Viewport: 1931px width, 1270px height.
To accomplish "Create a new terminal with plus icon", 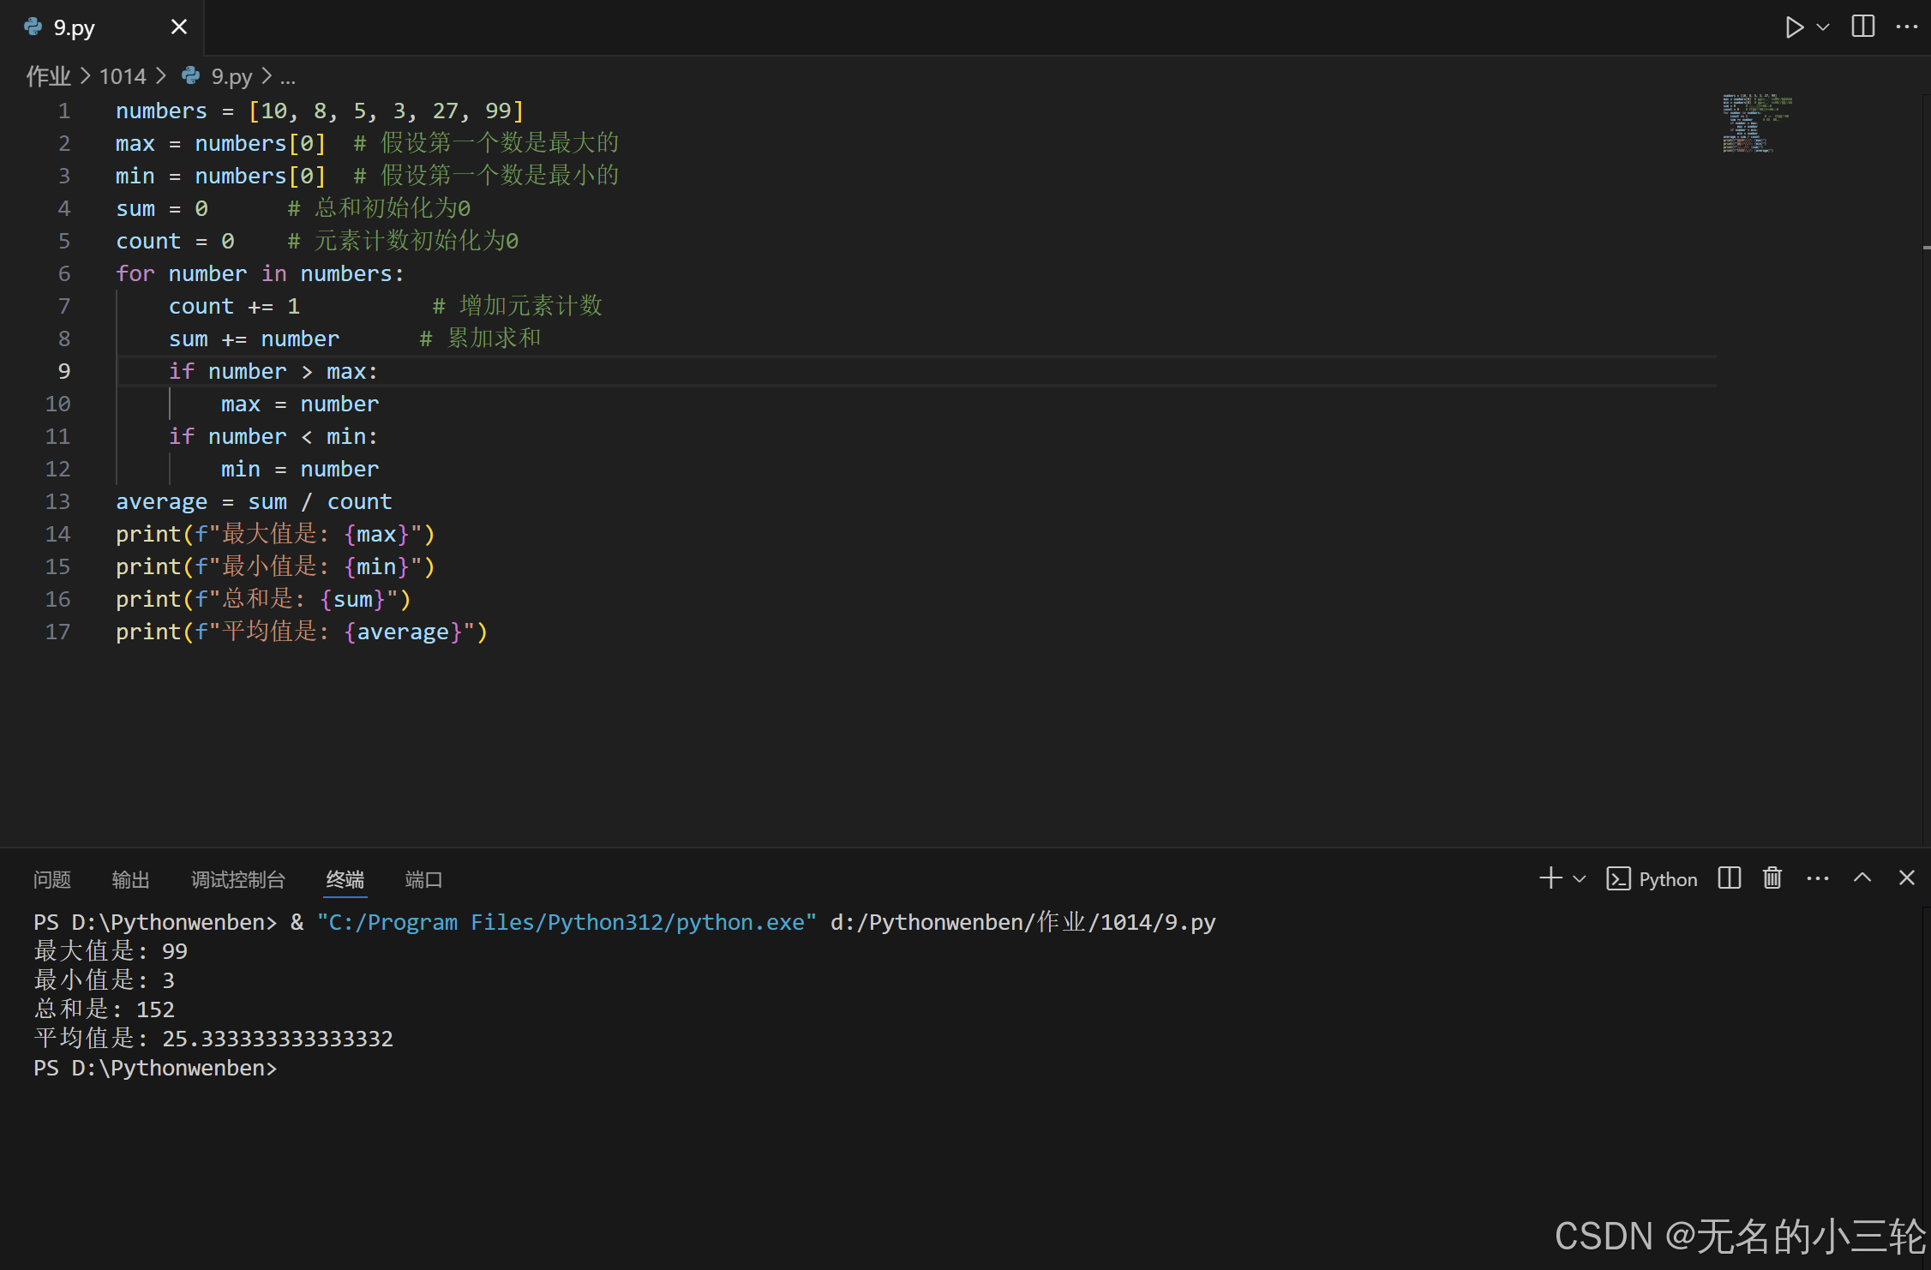I will click(x=1550, y=878).
